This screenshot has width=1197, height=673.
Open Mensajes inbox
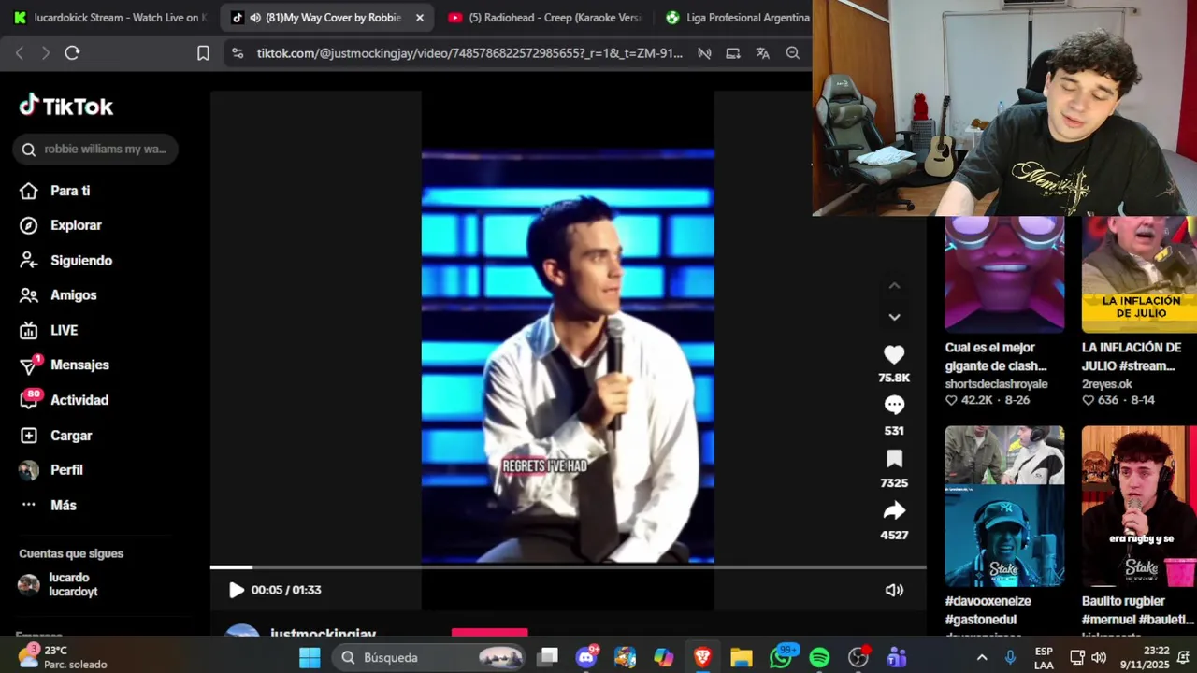pos(65,365)
